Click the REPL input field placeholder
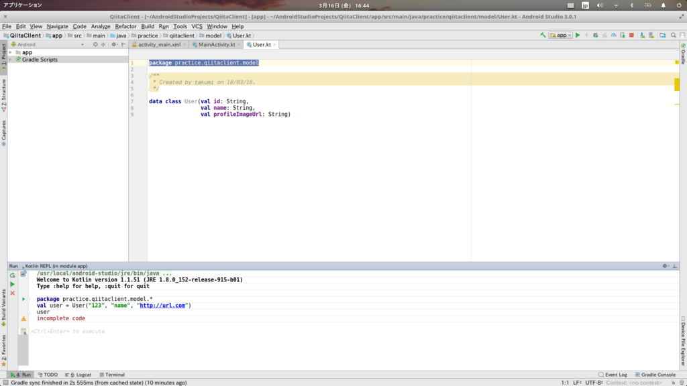This screenshot has width=687, height=386. [68, 331]
